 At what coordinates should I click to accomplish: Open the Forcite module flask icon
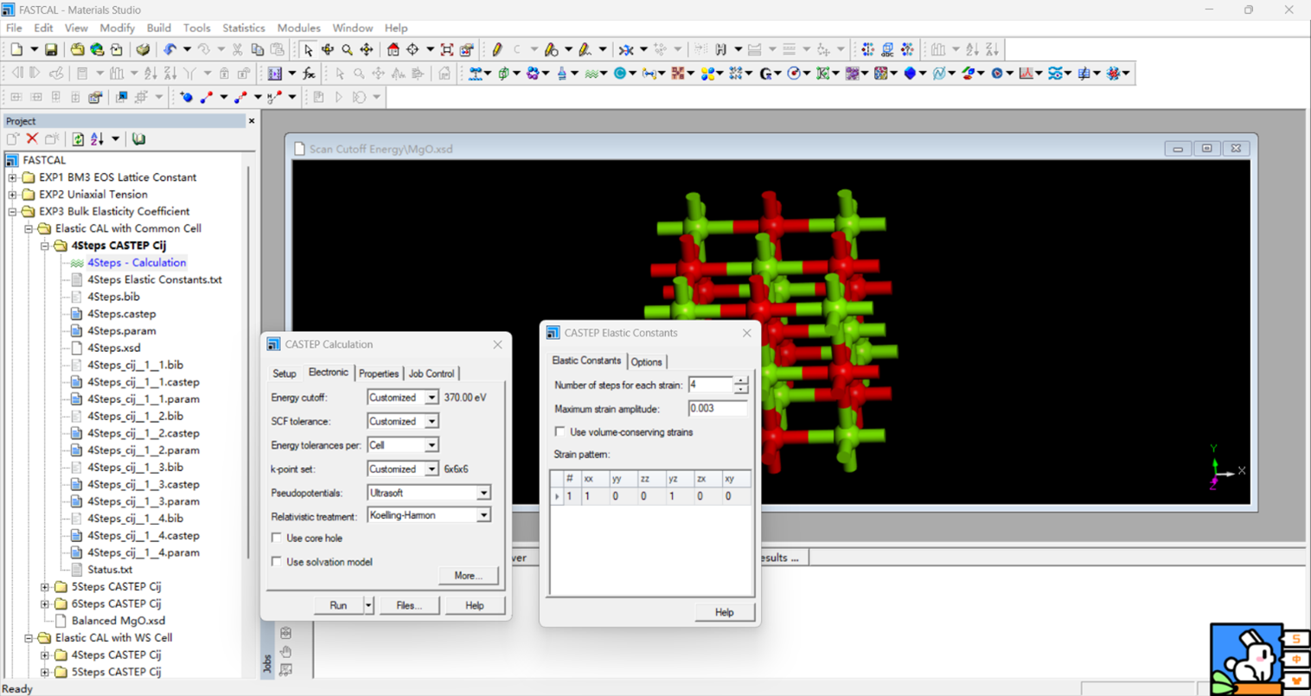point(562,73)
